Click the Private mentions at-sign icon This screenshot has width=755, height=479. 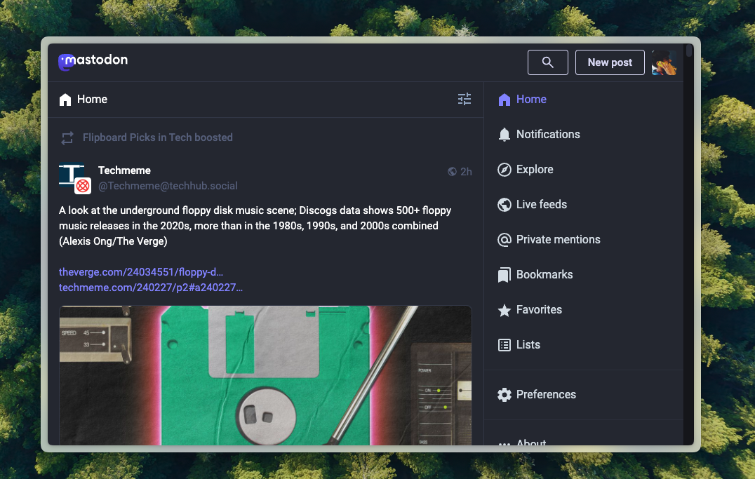point(504,240)
